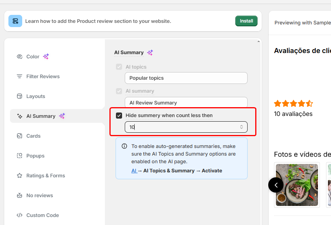Follow the AI link in info box

134,171
